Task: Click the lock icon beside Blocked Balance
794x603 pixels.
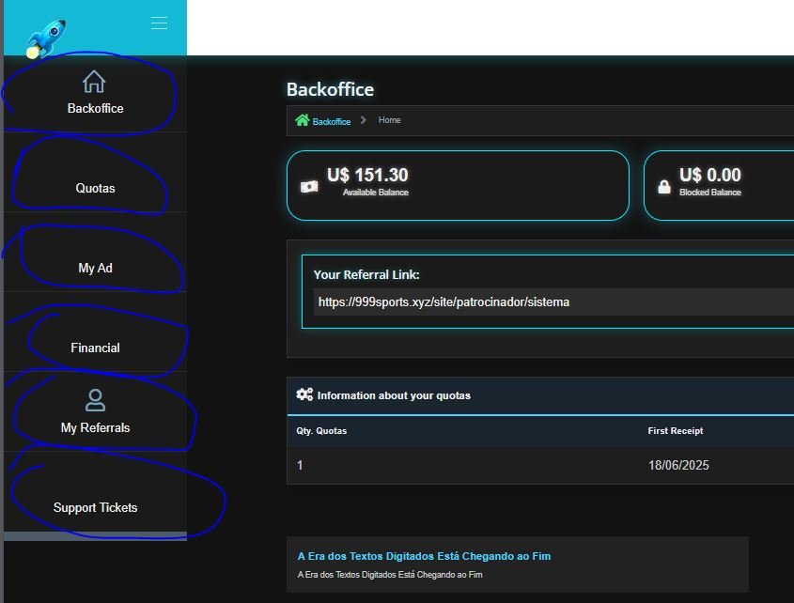Action: click(x=664, y=187)
